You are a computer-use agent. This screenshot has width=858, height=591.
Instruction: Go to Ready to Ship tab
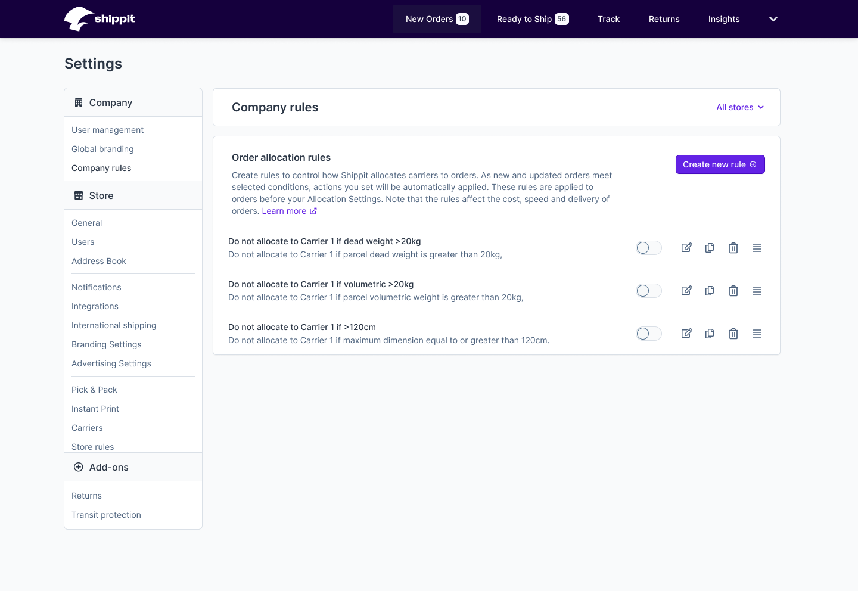coord(533,19)
